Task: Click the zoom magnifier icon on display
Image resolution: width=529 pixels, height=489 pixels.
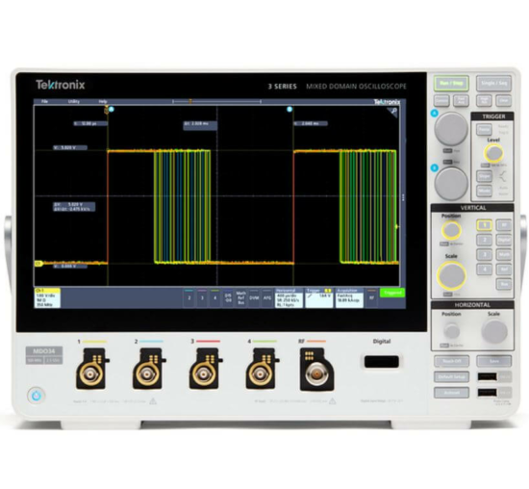Action: tap(393, 111)
